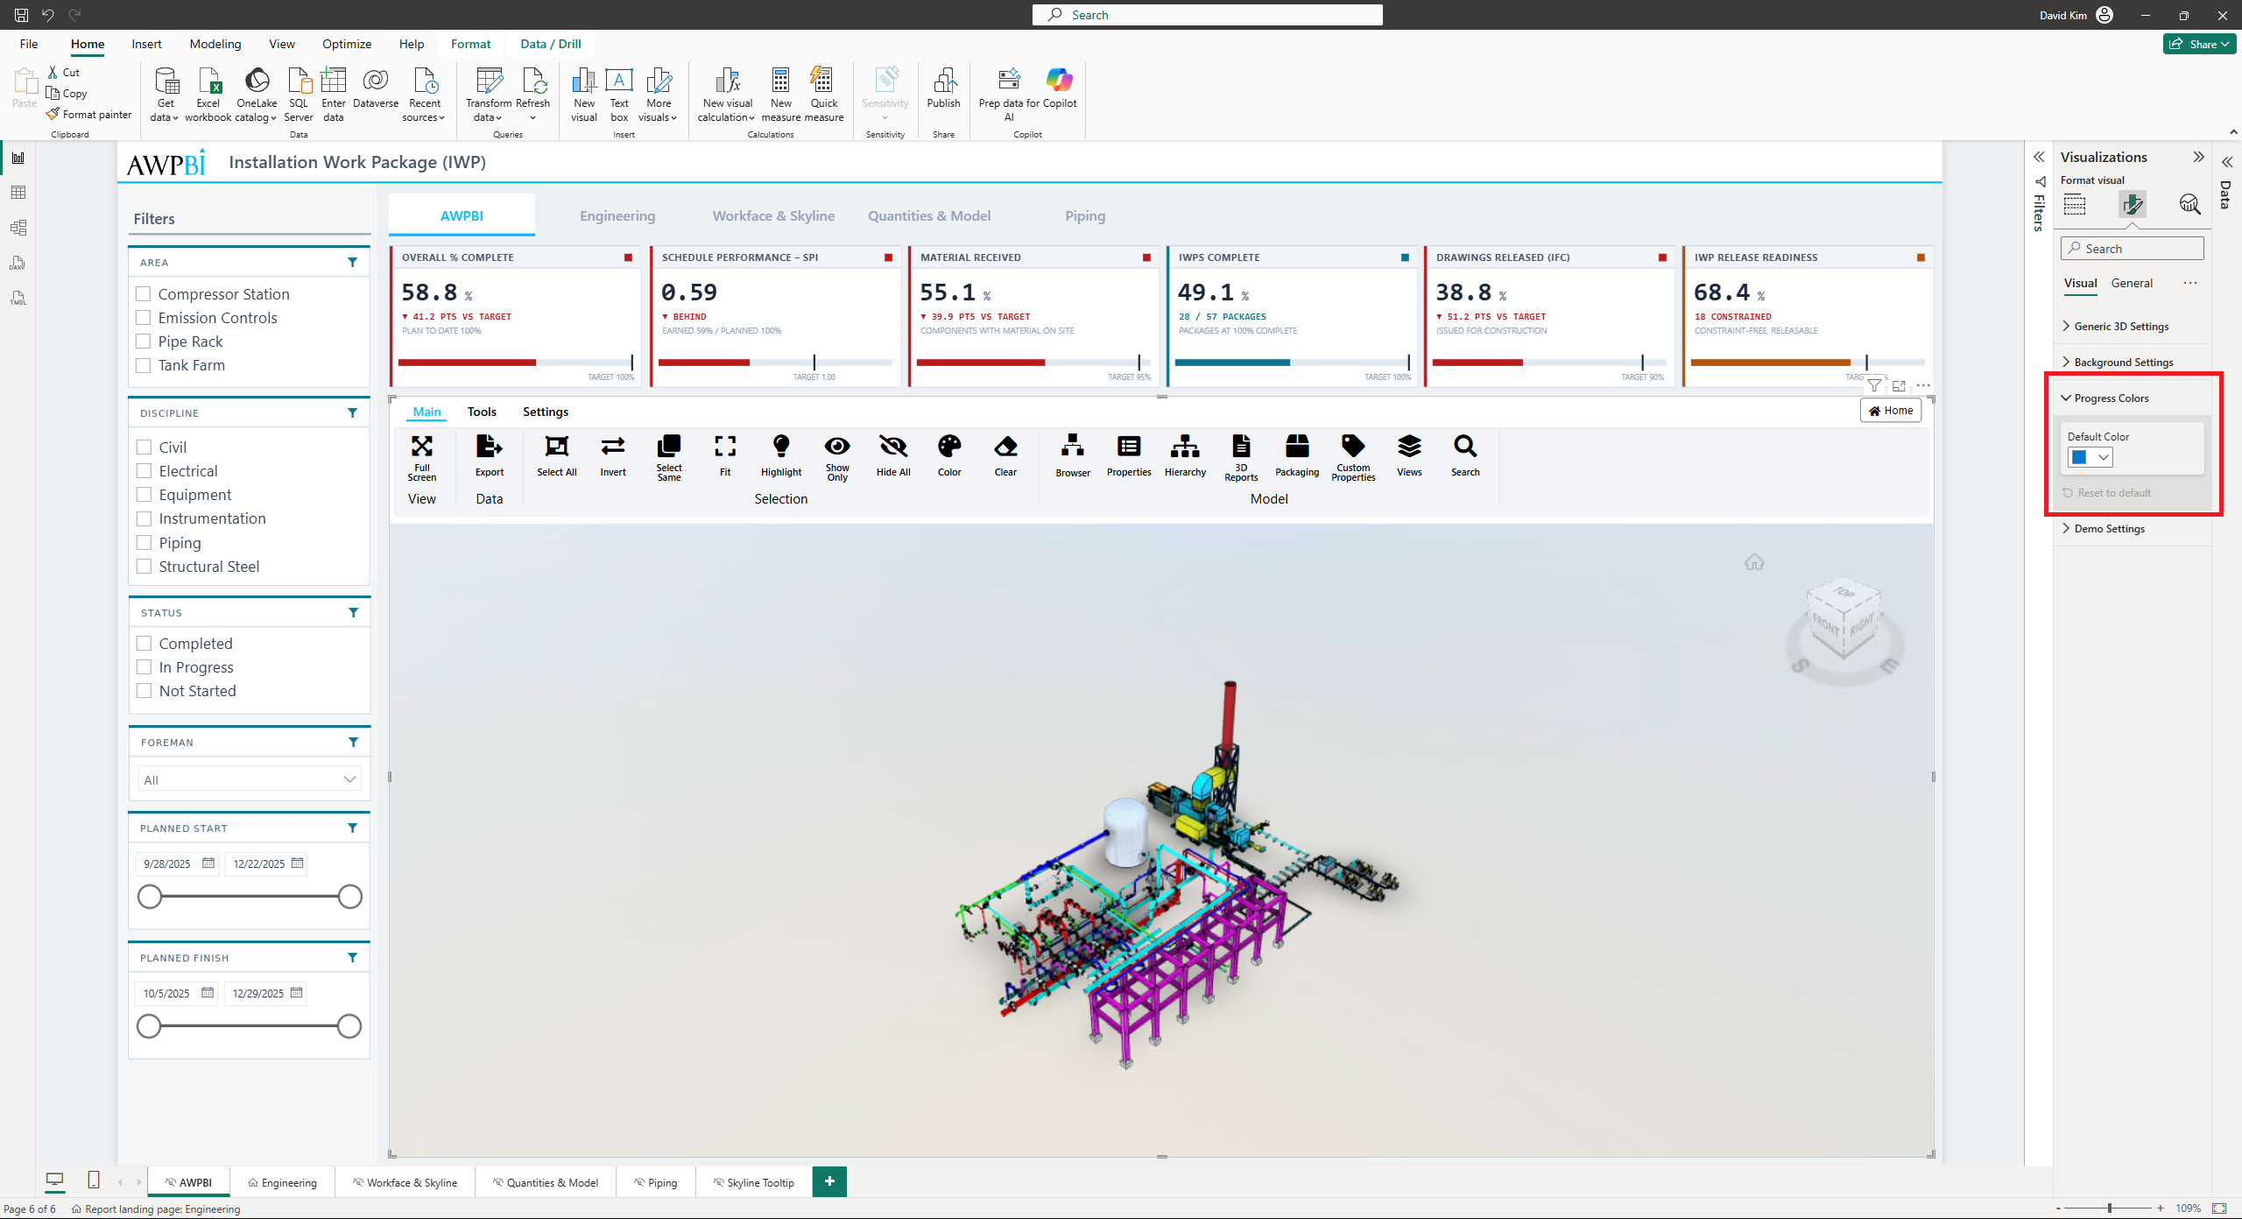Open Model view in left sidebar
This screenshot has width=2242, height=1219.
pos(18,228)
